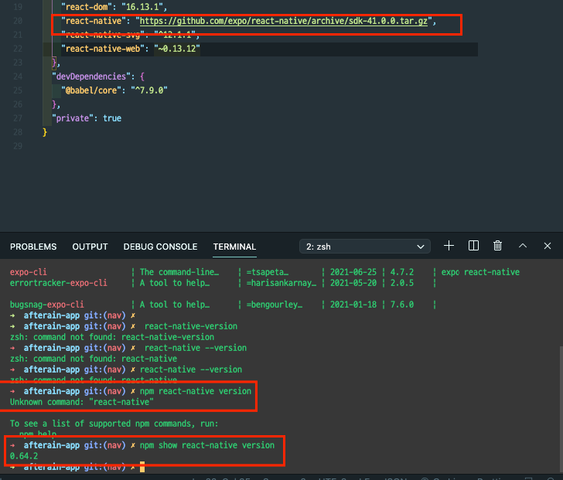The image size is (563, 480).
Task: Close the terminal panel with X icon
Action: point(548,246)
